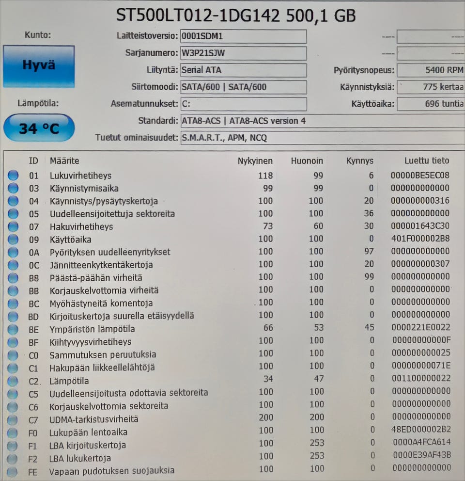Click raw value 48ED000002B2

tap(421, 429)
